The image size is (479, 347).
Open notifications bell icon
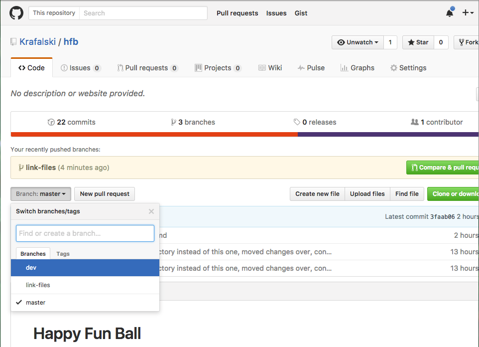[x=450, y=12]
